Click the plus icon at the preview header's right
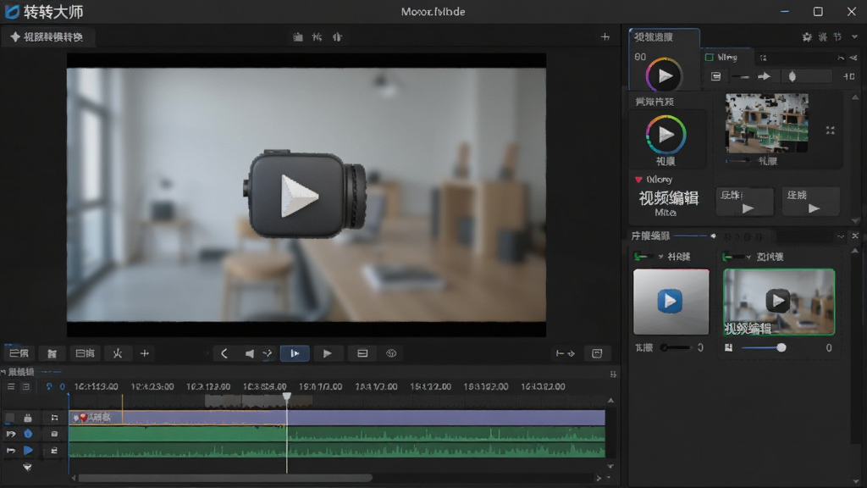Viewport: 867px width, 488px height. coord(605,37)
